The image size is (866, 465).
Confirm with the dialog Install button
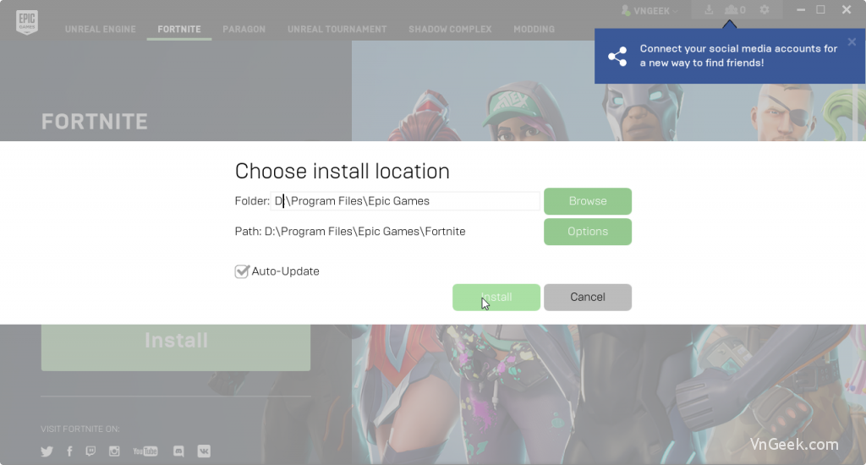click(x=496, y=297)
